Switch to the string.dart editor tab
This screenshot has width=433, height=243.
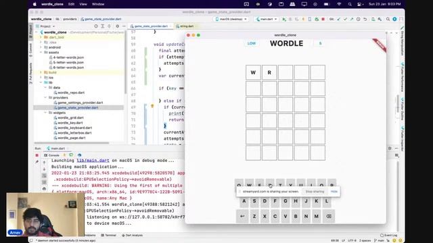tap(187, 26)
